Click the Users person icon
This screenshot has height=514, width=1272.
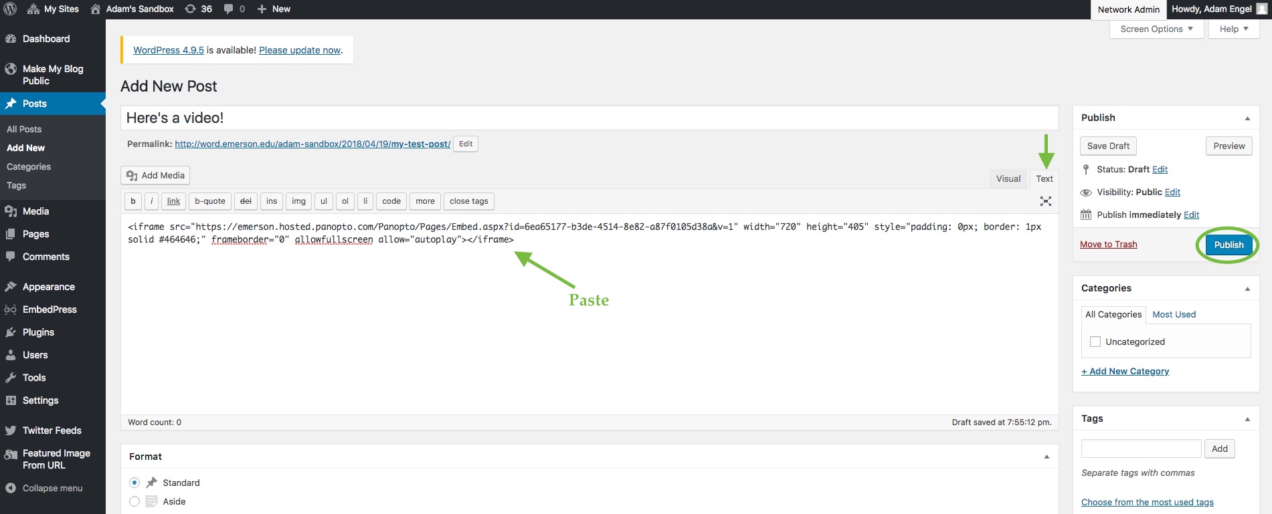[11, 355]
